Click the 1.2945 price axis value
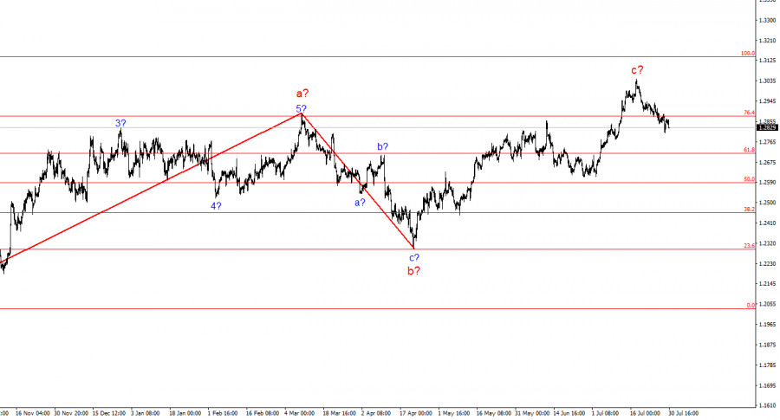This screenshot has height=420, width=780. tap(767, 101)
